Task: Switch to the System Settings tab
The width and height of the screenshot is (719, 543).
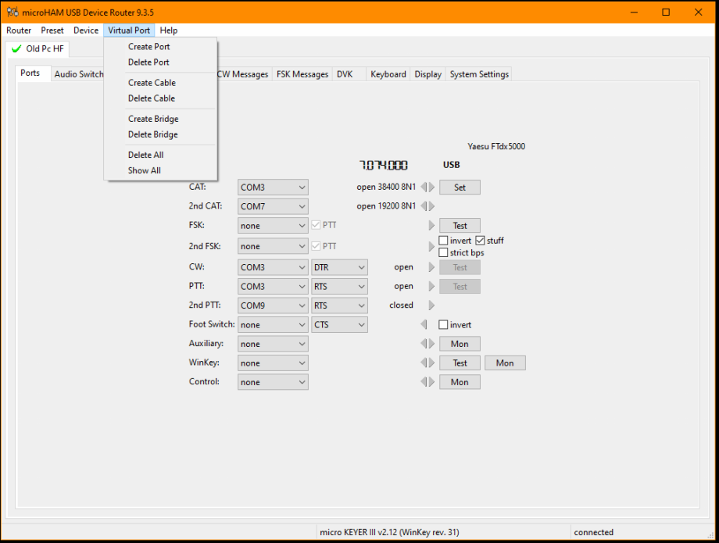Action: coord(479,74)
